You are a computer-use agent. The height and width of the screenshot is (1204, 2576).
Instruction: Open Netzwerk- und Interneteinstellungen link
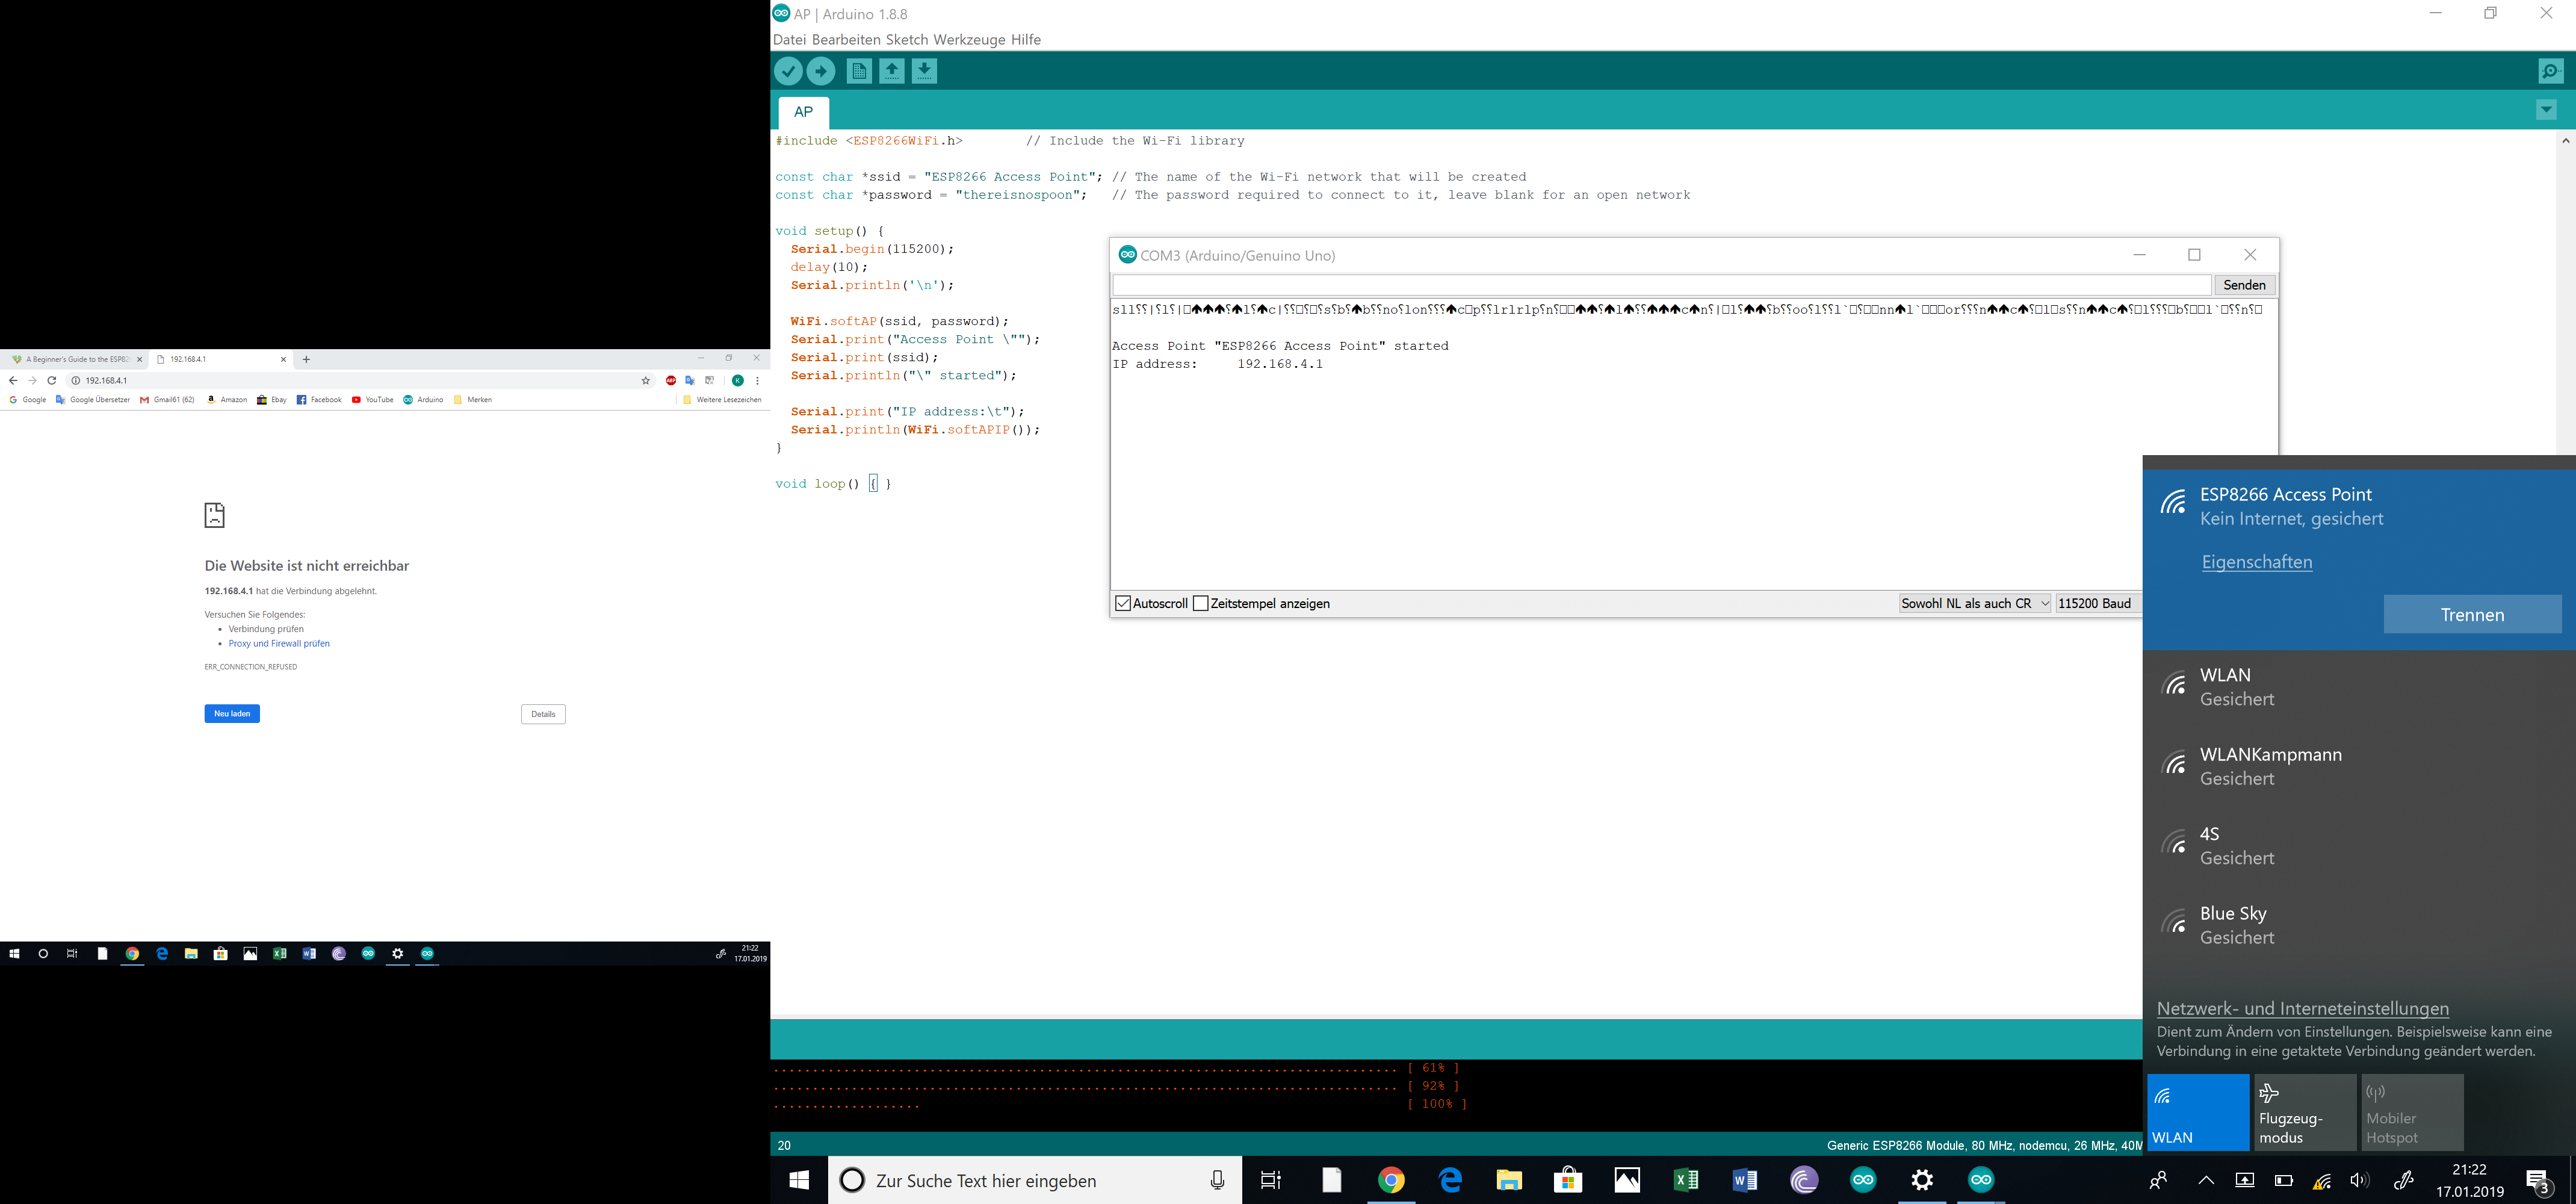[x=2302, y=1008]
